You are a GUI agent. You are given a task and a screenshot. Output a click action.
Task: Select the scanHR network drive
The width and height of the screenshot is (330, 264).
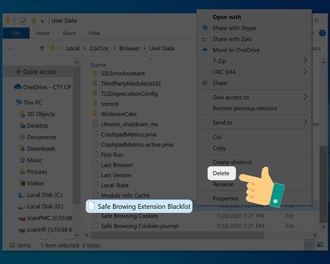coord(45,230)
